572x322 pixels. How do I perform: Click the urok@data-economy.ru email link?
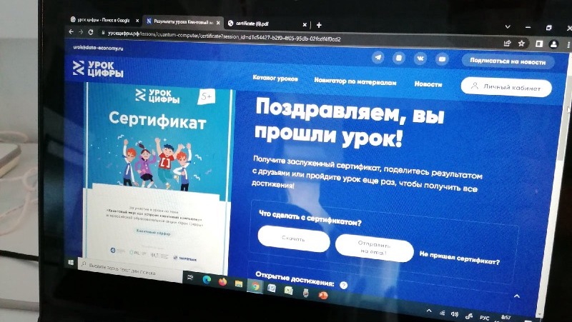point(98,48)
